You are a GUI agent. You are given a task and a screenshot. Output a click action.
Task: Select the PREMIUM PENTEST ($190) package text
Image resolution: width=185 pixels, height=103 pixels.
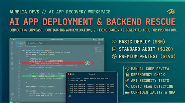(x=147, y=57)
